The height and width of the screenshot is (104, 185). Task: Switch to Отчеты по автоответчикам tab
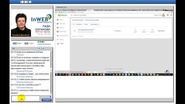pos(92,20)
